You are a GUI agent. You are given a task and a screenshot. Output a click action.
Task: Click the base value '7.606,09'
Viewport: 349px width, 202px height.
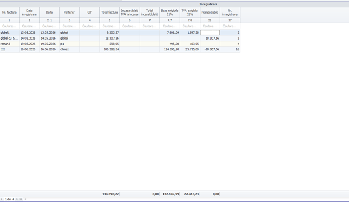pos(173,33)
